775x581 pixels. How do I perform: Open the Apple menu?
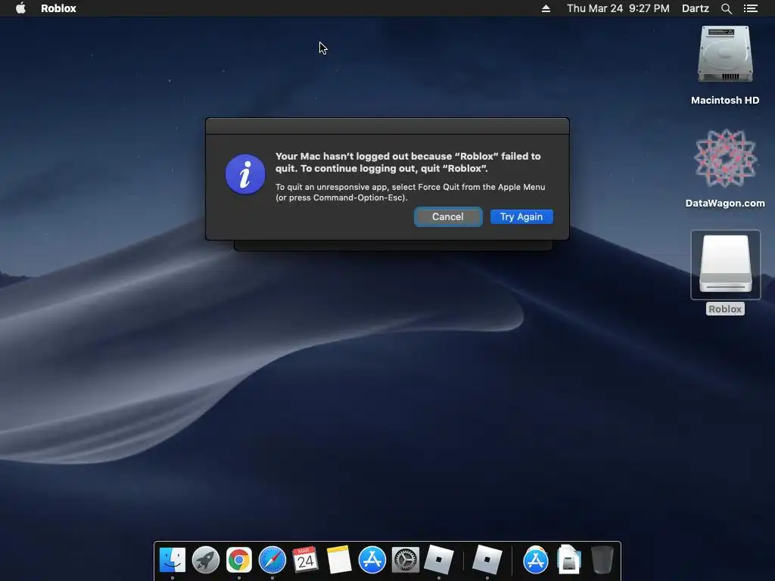20,8
